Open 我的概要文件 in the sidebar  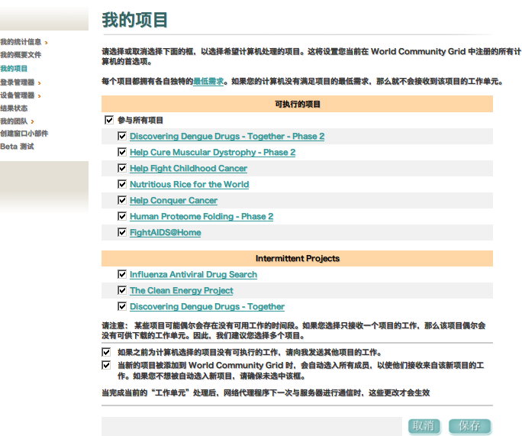(21, 55)
